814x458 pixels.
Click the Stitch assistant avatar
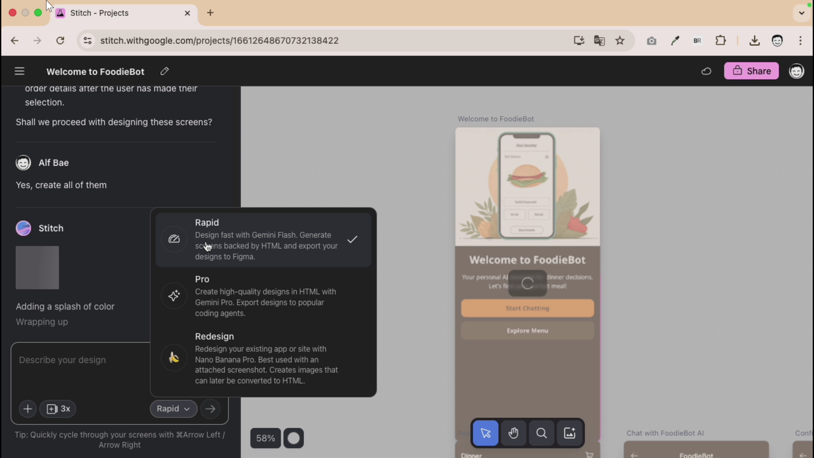tap(24, 228)
